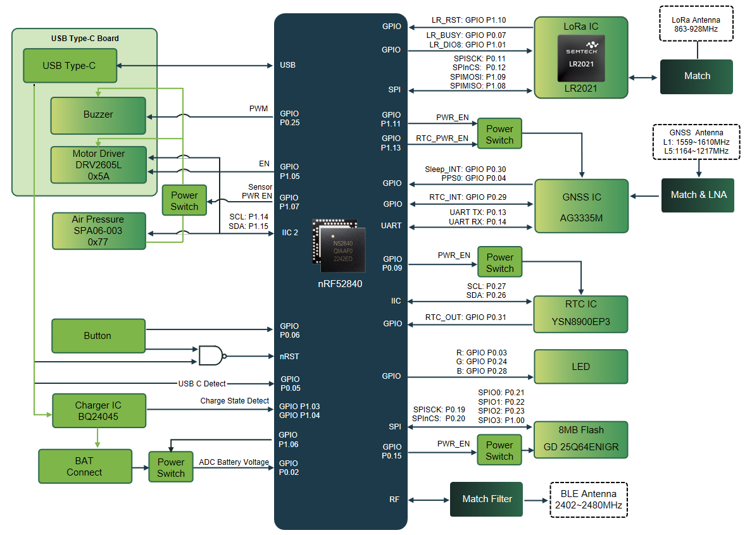752x535 pixels.
Task: Click the LoRa Antenna 863-928MHz box
Action: point(696,24)
